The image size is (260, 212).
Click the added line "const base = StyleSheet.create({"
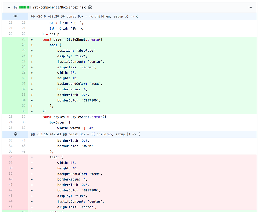coord(72,39)
